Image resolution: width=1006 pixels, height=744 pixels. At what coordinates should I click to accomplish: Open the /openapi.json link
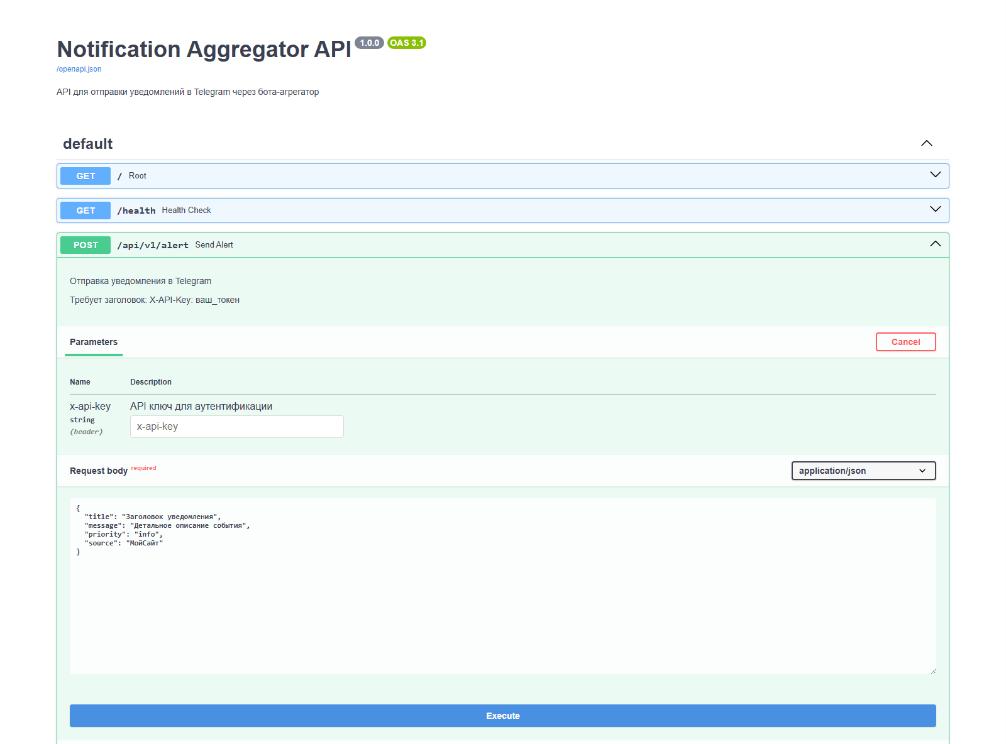tap(79, 68)
